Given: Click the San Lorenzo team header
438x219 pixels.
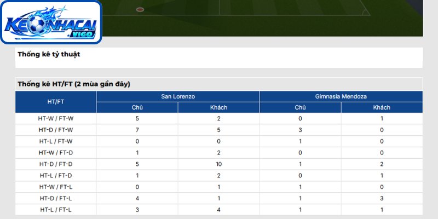Looking at the screenshot, I should [x=178, y=96].
